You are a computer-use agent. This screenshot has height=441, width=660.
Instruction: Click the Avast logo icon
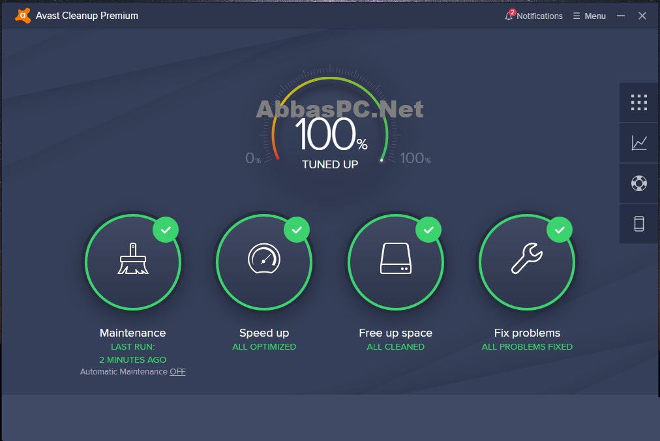23,16
